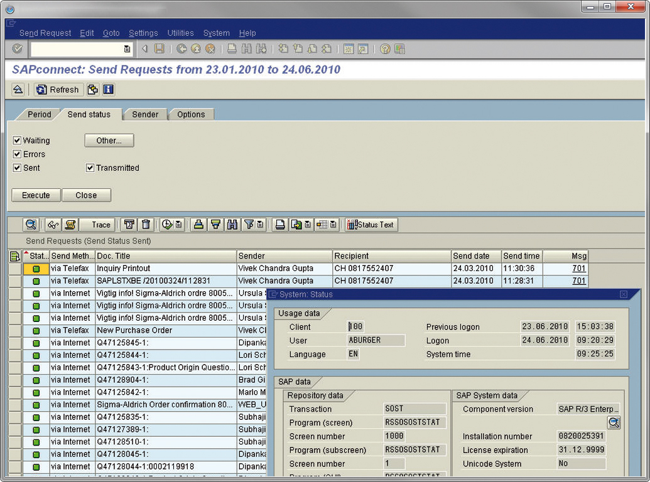Click the Last Page navigation icon
The width and height of the screenshot is (650, 482).
[x=327, y=49]
